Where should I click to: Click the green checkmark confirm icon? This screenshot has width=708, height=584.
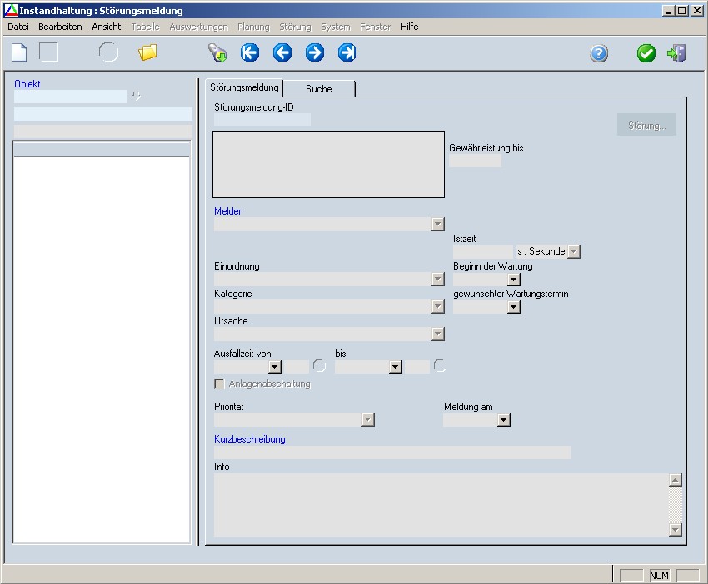pos(646,53)
